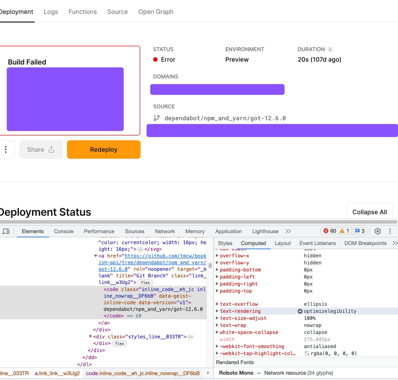The image size is (398, 380).
Task: Toggle the flex badge after the anchor tag
Action: pyautogui.click(x=145, y=283)
